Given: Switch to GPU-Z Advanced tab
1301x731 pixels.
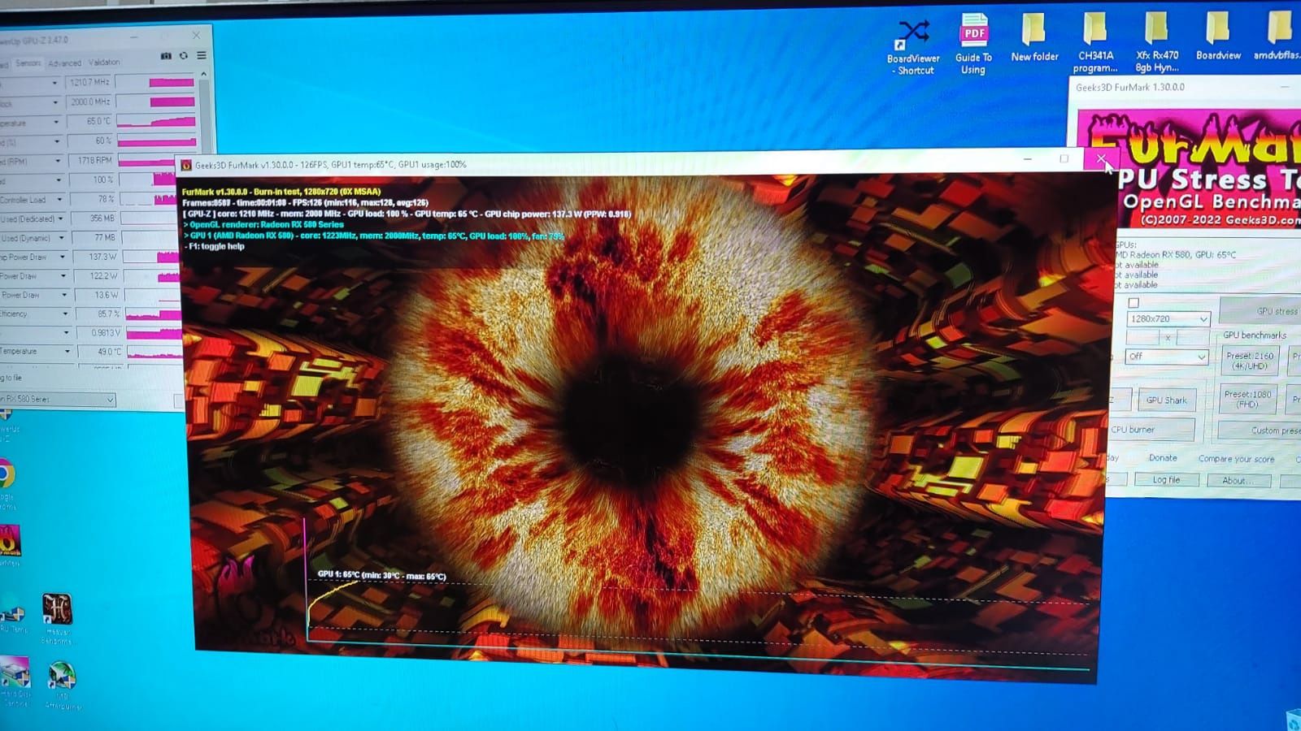Looking at the screenshot, I should click(x=64, y=63).
